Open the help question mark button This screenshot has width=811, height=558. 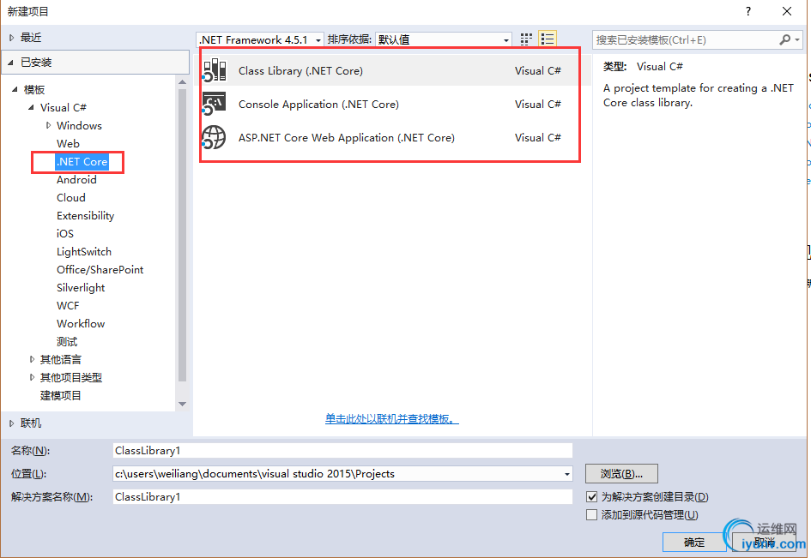point(747,11)
